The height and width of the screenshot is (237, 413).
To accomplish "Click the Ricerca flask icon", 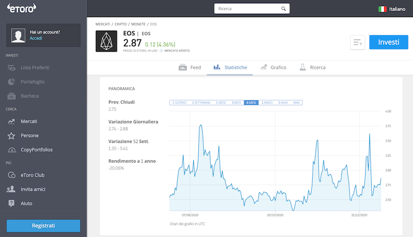I will (x=303, y=67).
